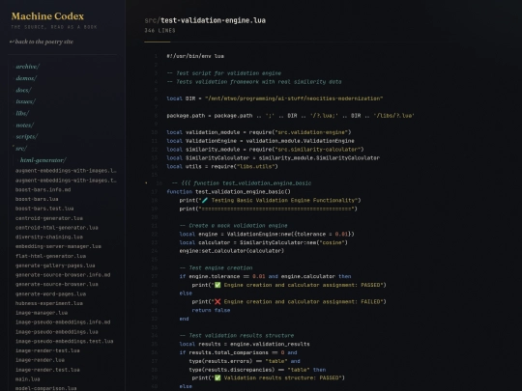The image size is (522, 391).
Task: Open centroid-html-generator.lua file
Action: coord(57,228)
